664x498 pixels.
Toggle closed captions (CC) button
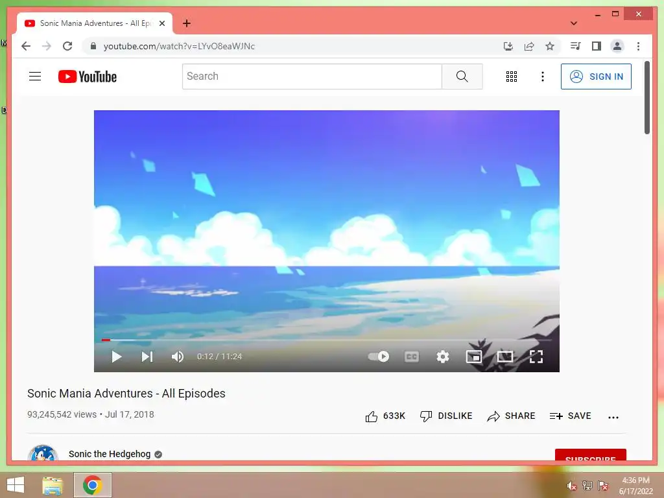coord(412,357)
